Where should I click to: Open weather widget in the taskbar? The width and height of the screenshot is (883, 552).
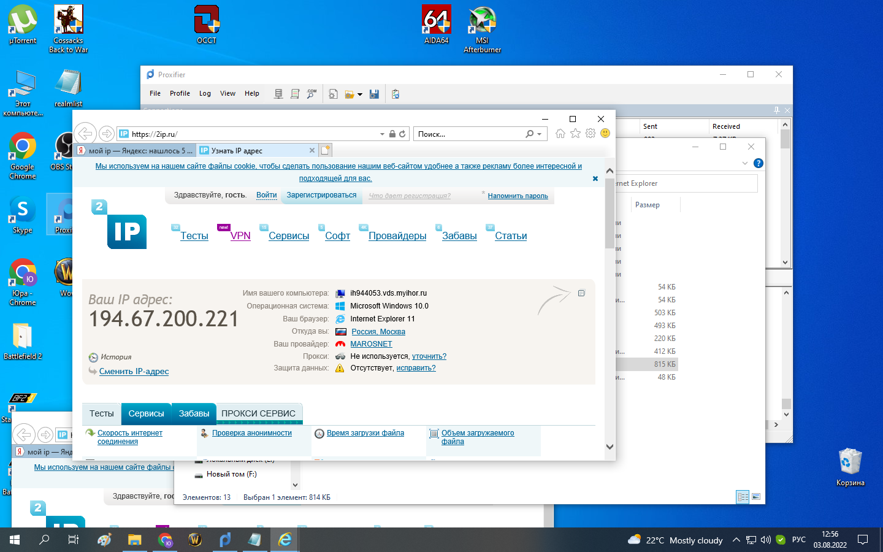coord(675,540)
